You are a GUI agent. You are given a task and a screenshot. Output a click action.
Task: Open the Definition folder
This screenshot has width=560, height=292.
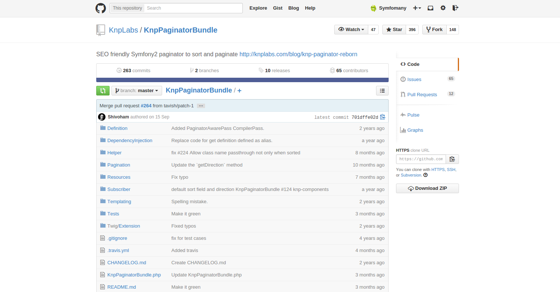pos(117,128)
